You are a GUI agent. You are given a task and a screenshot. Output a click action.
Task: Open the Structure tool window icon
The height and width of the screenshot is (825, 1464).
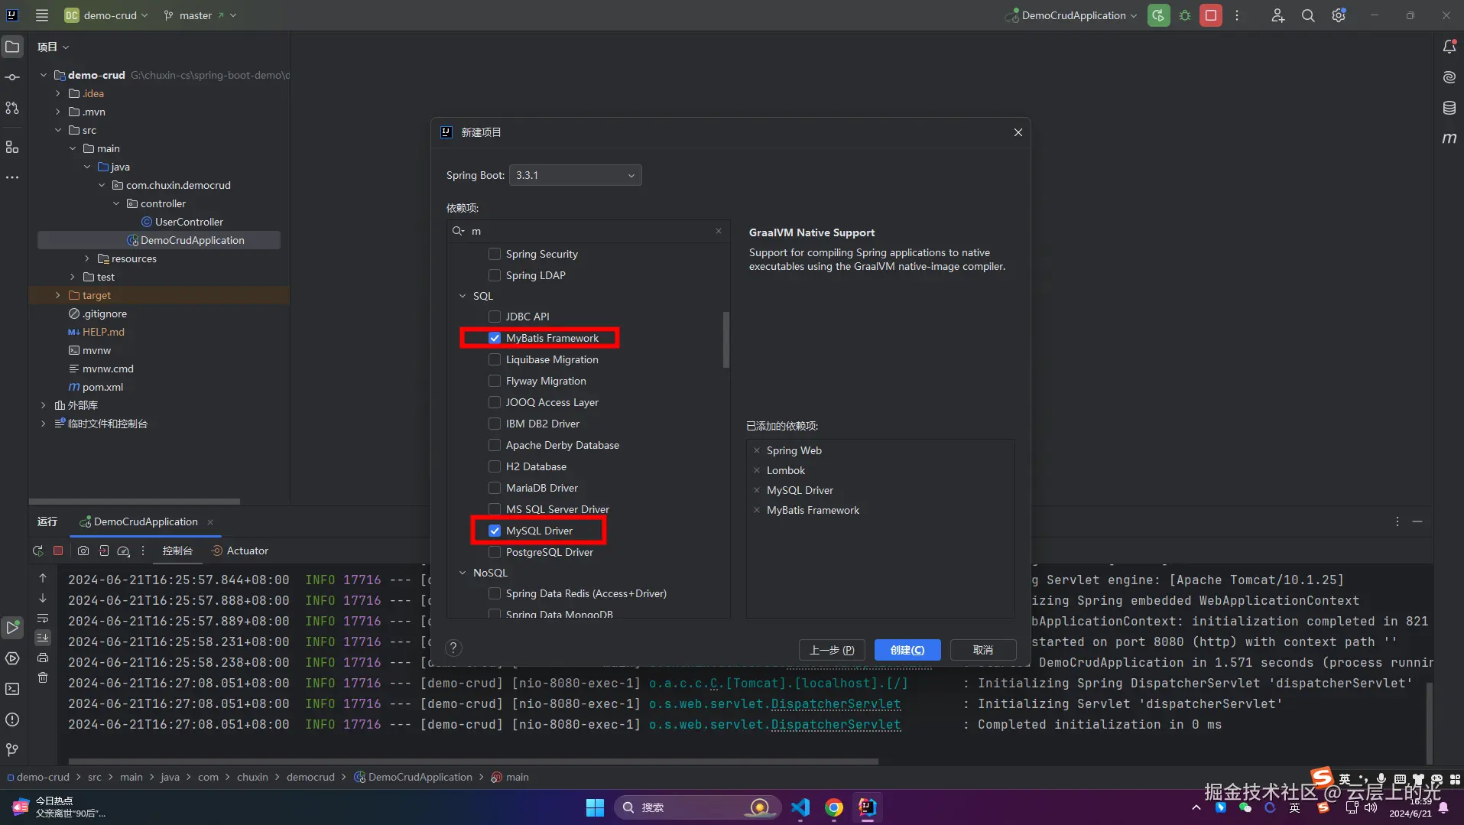12,147
